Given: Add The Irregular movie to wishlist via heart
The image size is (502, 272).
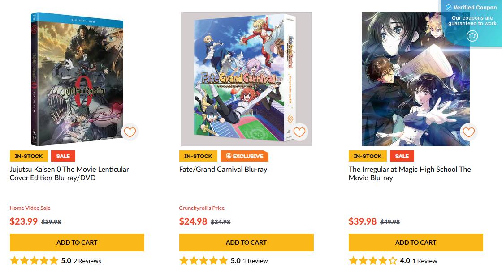Looking at the screenshot, I should pos(469,132).
